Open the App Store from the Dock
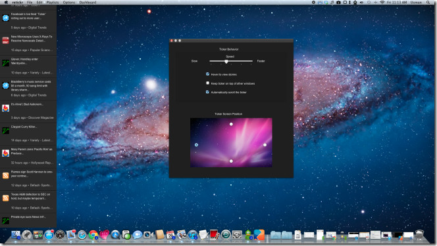The width and height of the screenshot is (437, 246). coord(49,235)
